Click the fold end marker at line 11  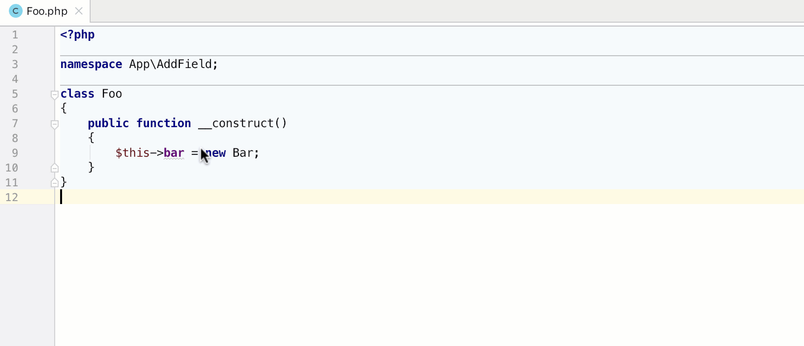click(55, 182)
